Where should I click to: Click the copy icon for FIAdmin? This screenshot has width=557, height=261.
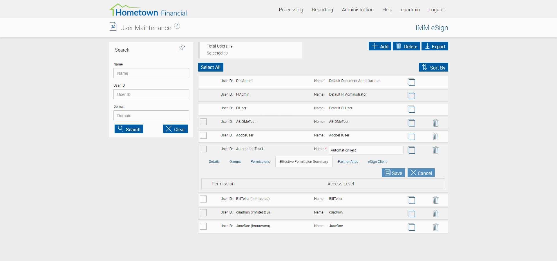click(x=411, y=96)
